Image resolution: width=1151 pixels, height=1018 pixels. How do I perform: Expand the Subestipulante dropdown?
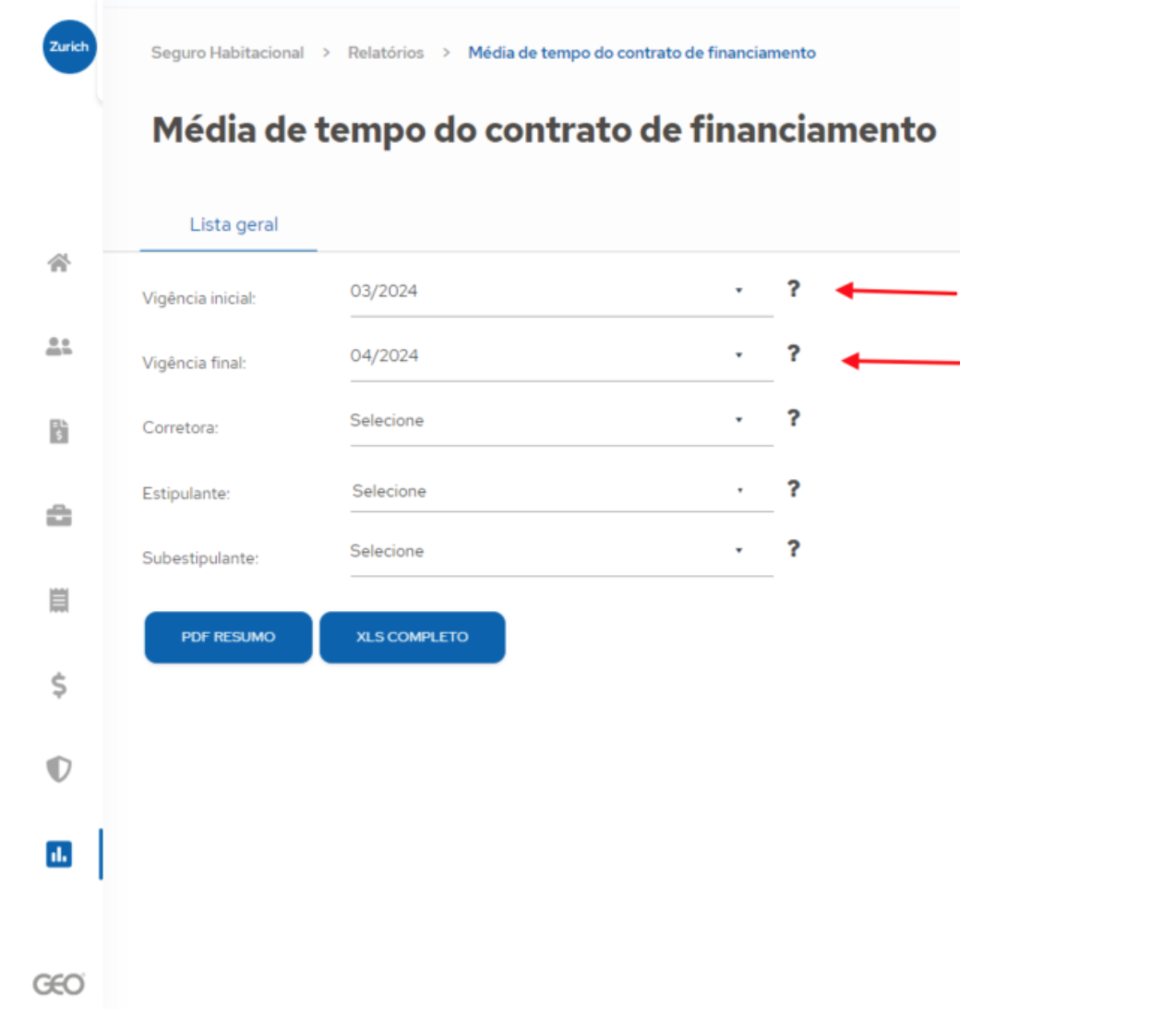point(561,552)
